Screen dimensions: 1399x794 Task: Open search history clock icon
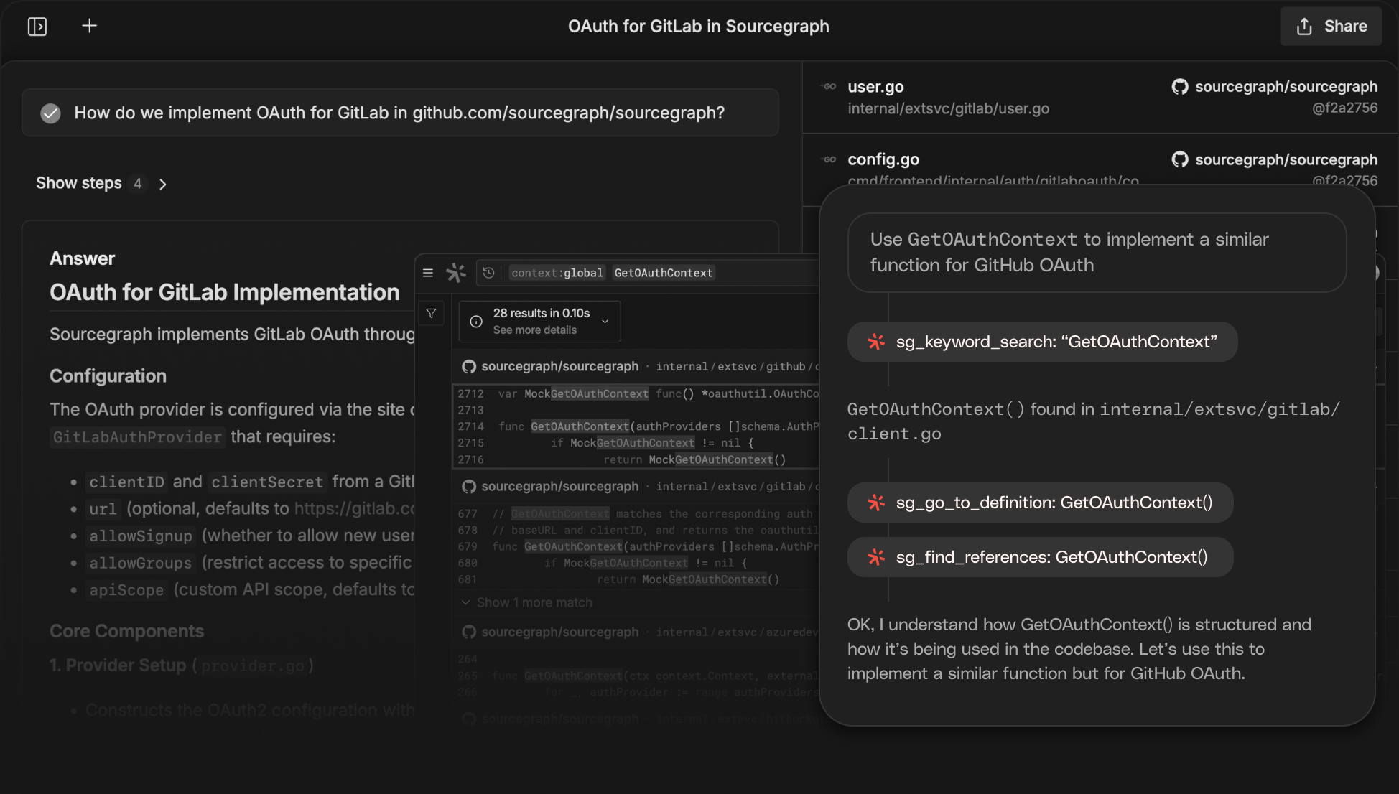(489, 273)
